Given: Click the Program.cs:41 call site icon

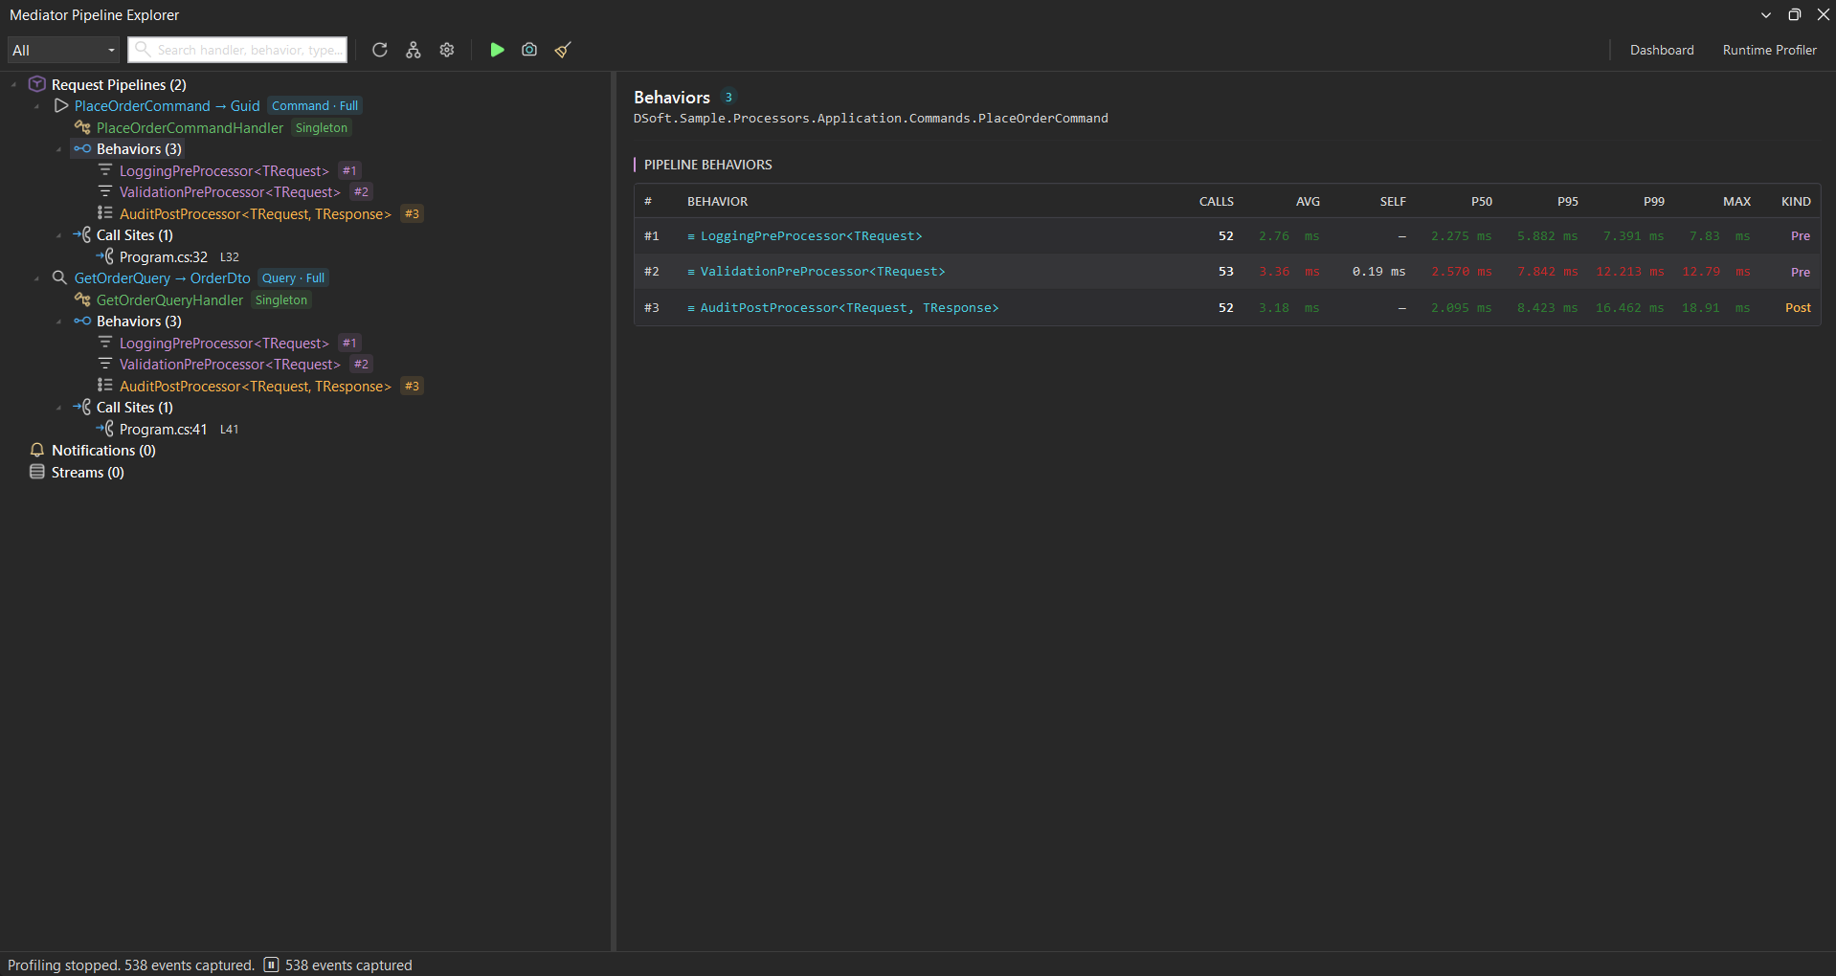Looking at the screenshot, I should (105, 429).
